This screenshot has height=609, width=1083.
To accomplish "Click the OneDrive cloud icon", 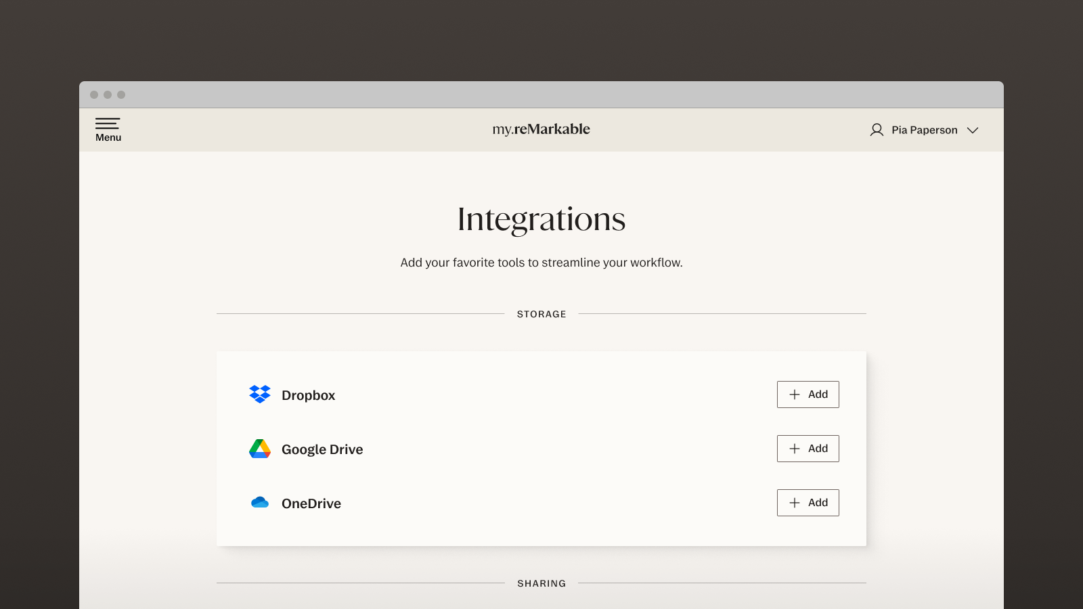I will point(260,502).
